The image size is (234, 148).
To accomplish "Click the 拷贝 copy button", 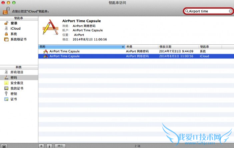I will (60, 146).
